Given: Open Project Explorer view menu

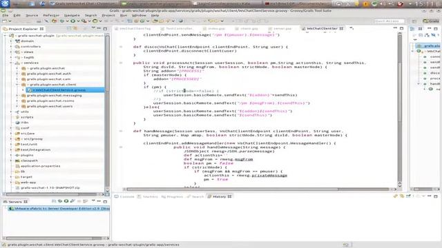Looking at the screenshot, I should click(x=93, y=28).
